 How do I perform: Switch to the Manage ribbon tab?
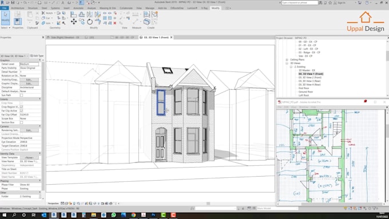point(150,8)
